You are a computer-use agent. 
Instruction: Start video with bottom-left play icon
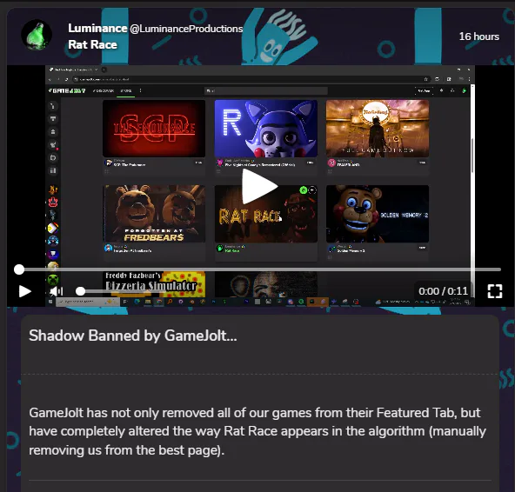tap(24, 291)
